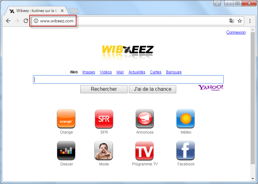Open the SFR shortcut icon
Screen dimensions: 258x184
point(104,119)
